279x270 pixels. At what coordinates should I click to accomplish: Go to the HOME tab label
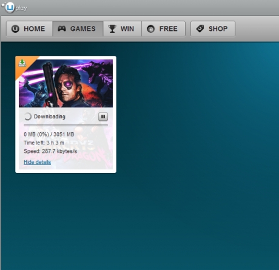click(35, 29)
